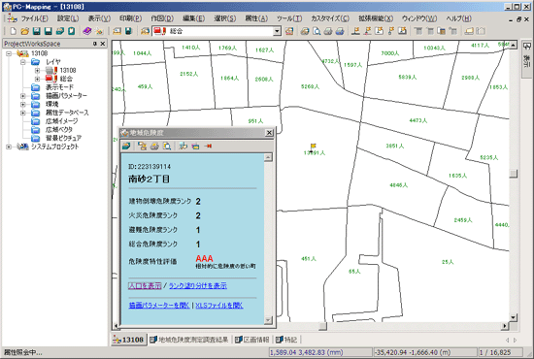This screenshot has width=534, height=359.
Task: Click the stacked teal disks save-all icon
Action: point(59,31)
